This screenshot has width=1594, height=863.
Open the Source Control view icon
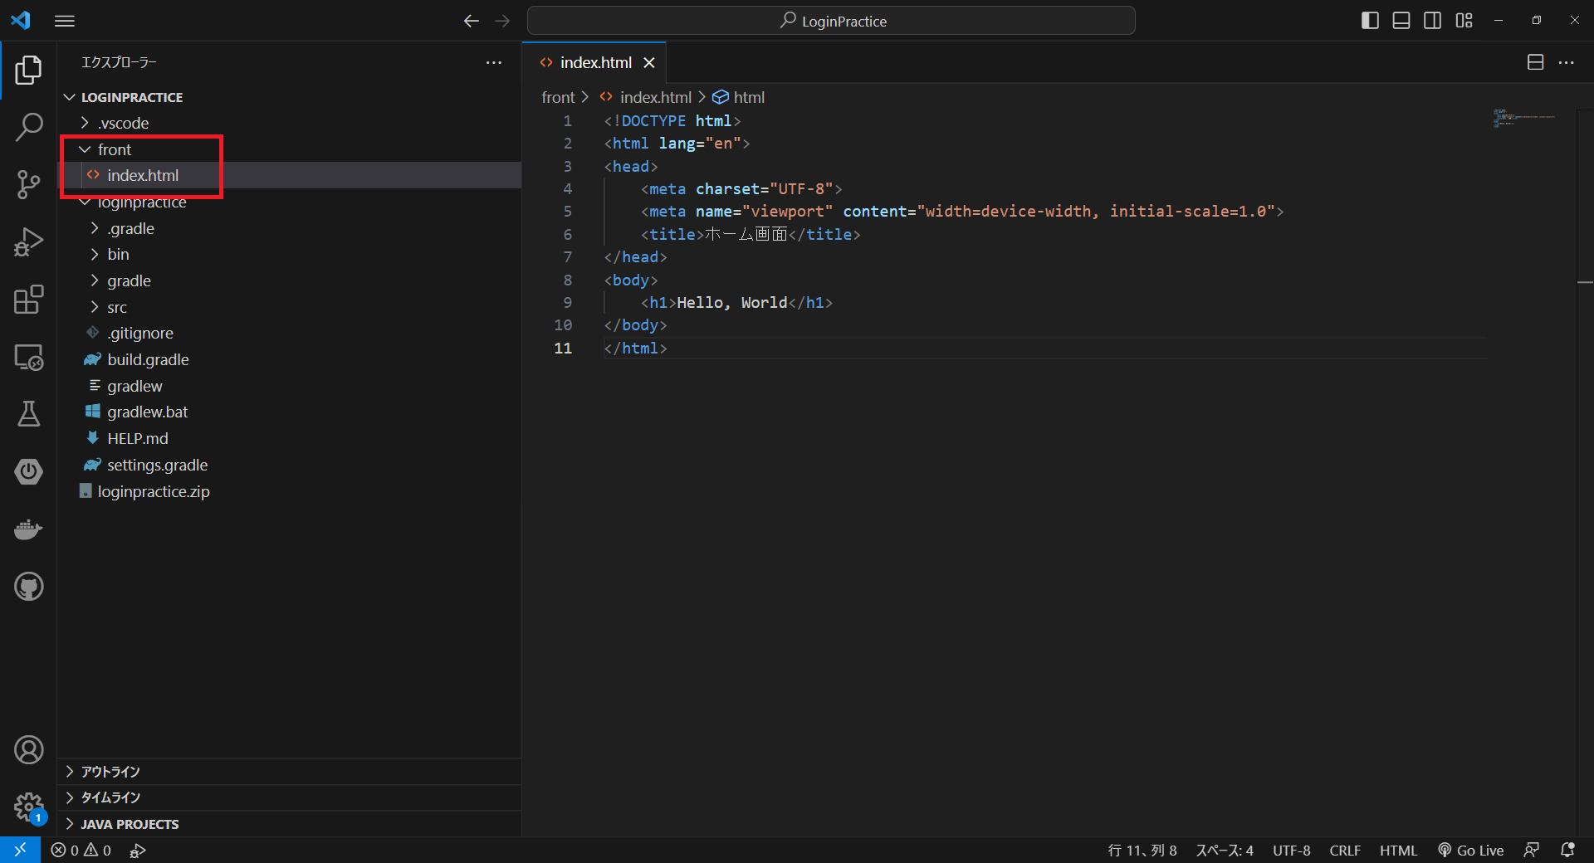point(28,184)
